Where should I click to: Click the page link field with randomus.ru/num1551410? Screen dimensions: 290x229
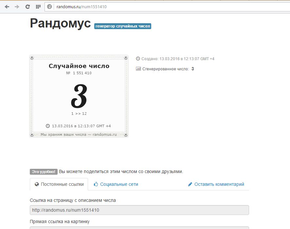pos(139,210)
